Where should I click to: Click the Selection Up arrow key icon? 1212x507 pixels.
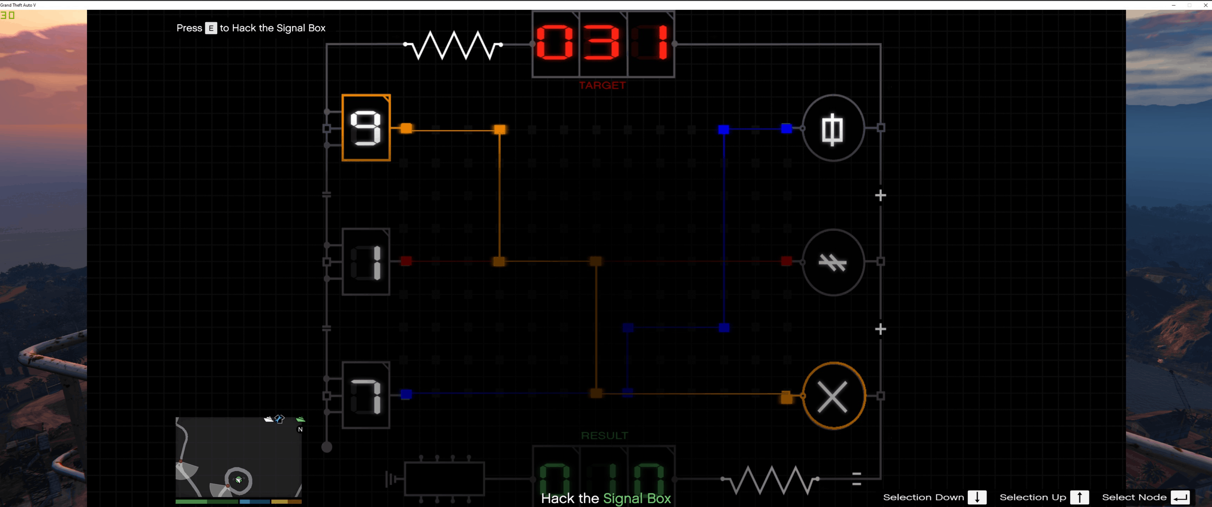[x=1079, y=497]
